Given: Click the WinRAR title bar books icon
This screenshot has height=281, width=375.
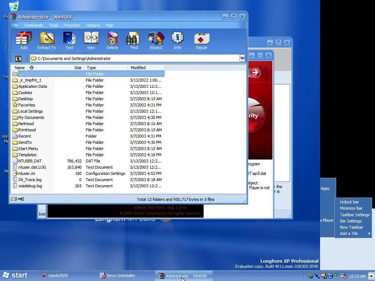Looking at the screenshot, I should (x=13, y=16).
